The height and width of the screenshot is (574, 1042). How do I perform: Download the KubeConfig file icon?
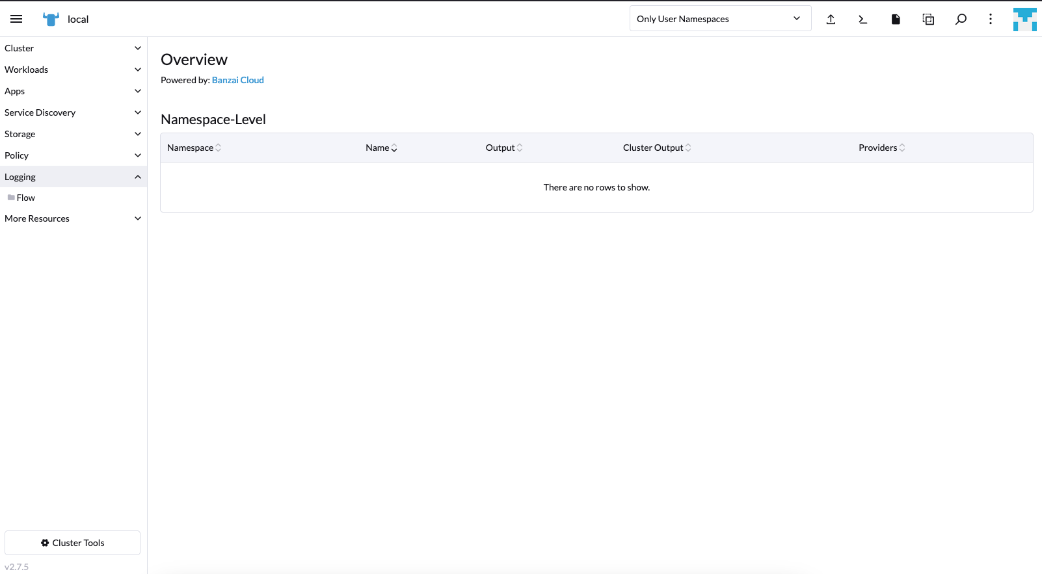pos(896,19)
